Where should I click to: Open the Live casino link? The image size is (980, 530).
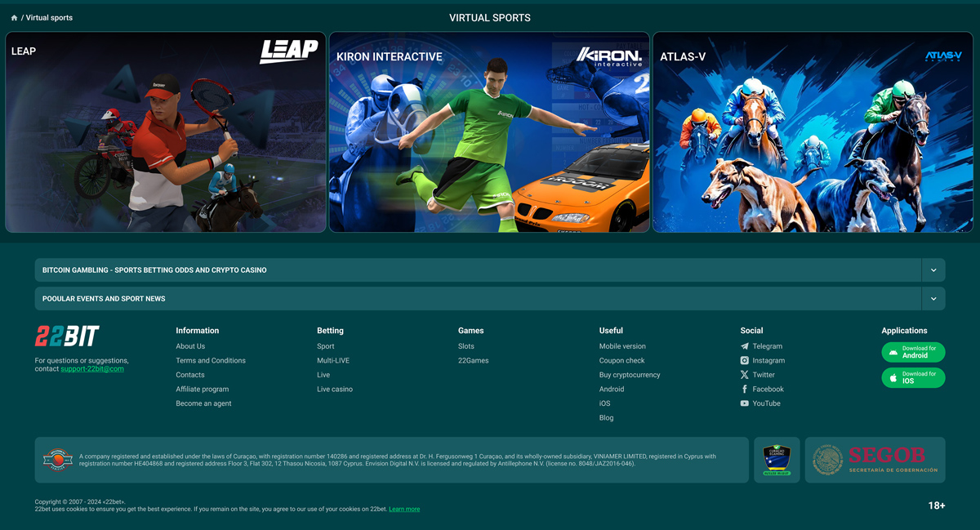[x=335, y=390]
